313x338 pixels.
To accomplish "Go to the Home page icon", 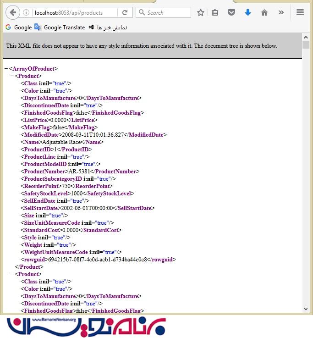I will 264,12.
